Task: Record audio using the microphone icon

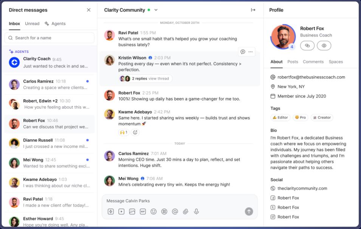Action: click(x=196, y=211)
